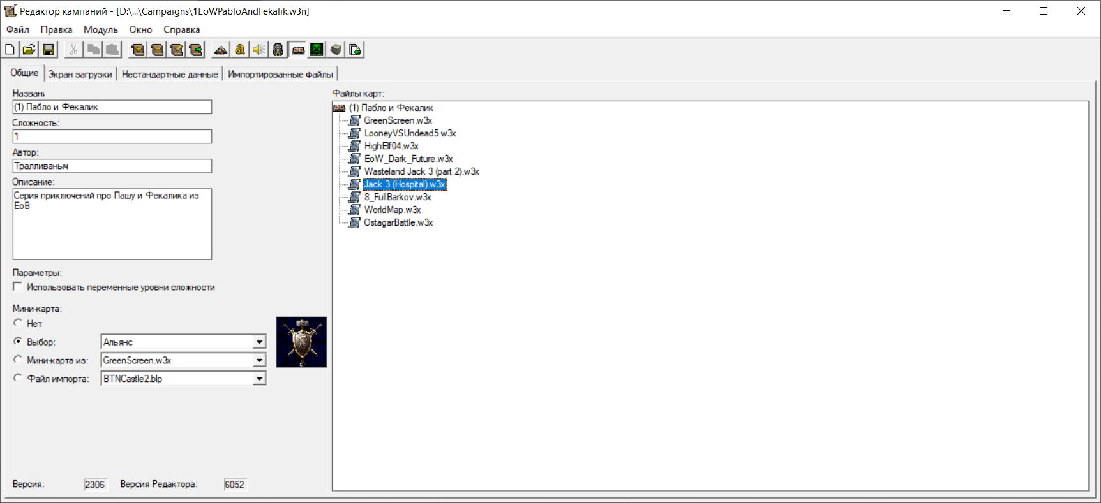Click the editor version value 6052
This screenshot has height=503, width=1101.
pos(234,485)
